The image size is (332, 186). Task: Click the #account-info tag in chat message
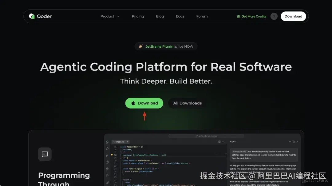tap(239, 152)
